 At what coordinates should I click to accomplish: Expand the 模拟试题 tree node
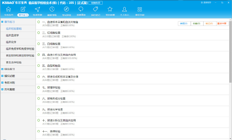tap(2, 76)
